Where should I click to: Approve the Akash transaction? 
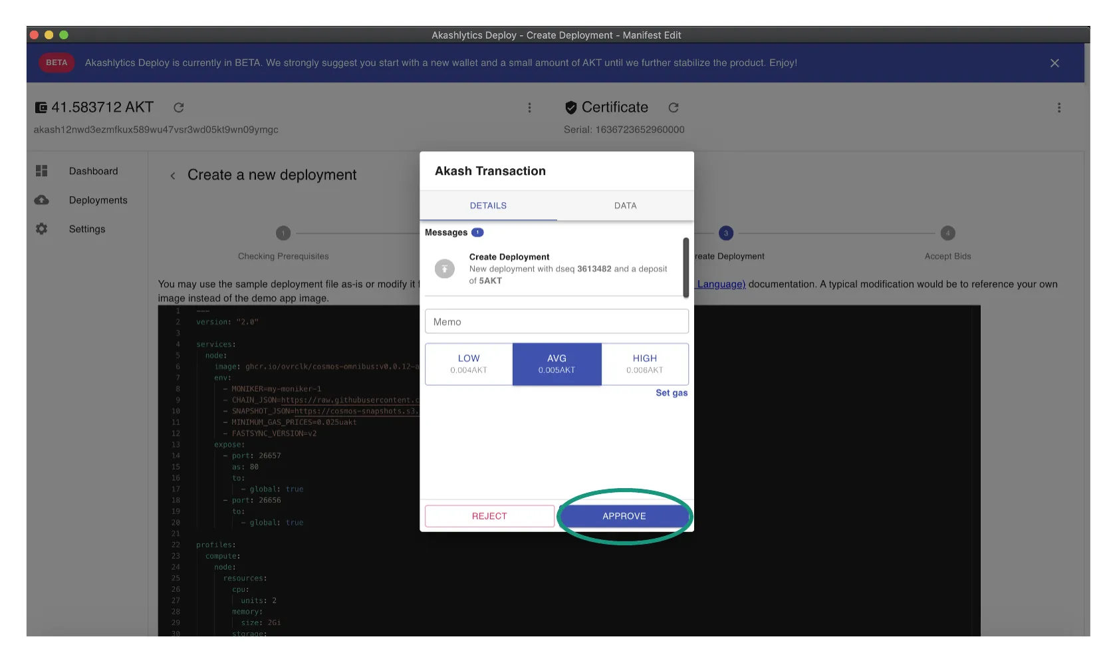(x=624, y=516)
